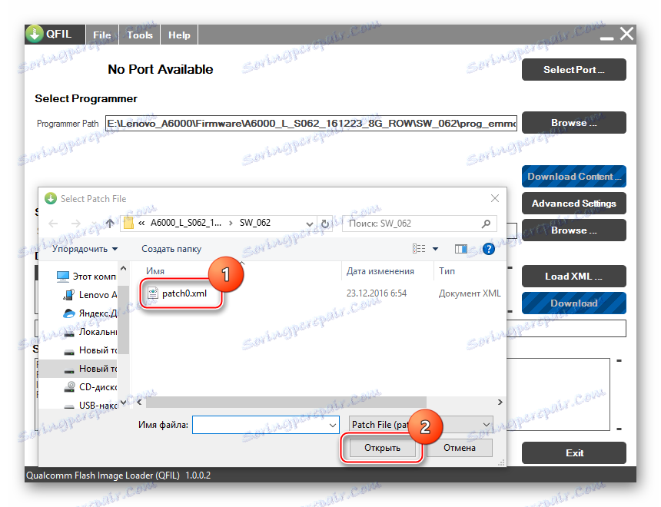Go forward in dialog navigation

click(76, 224)
